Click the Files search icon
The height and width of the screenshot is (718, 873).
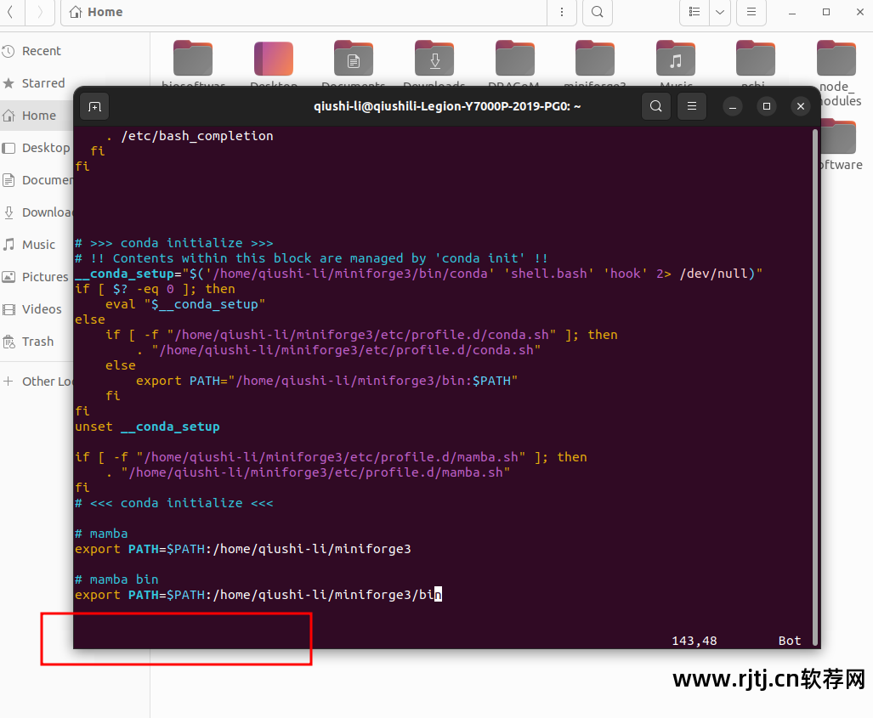598,12
